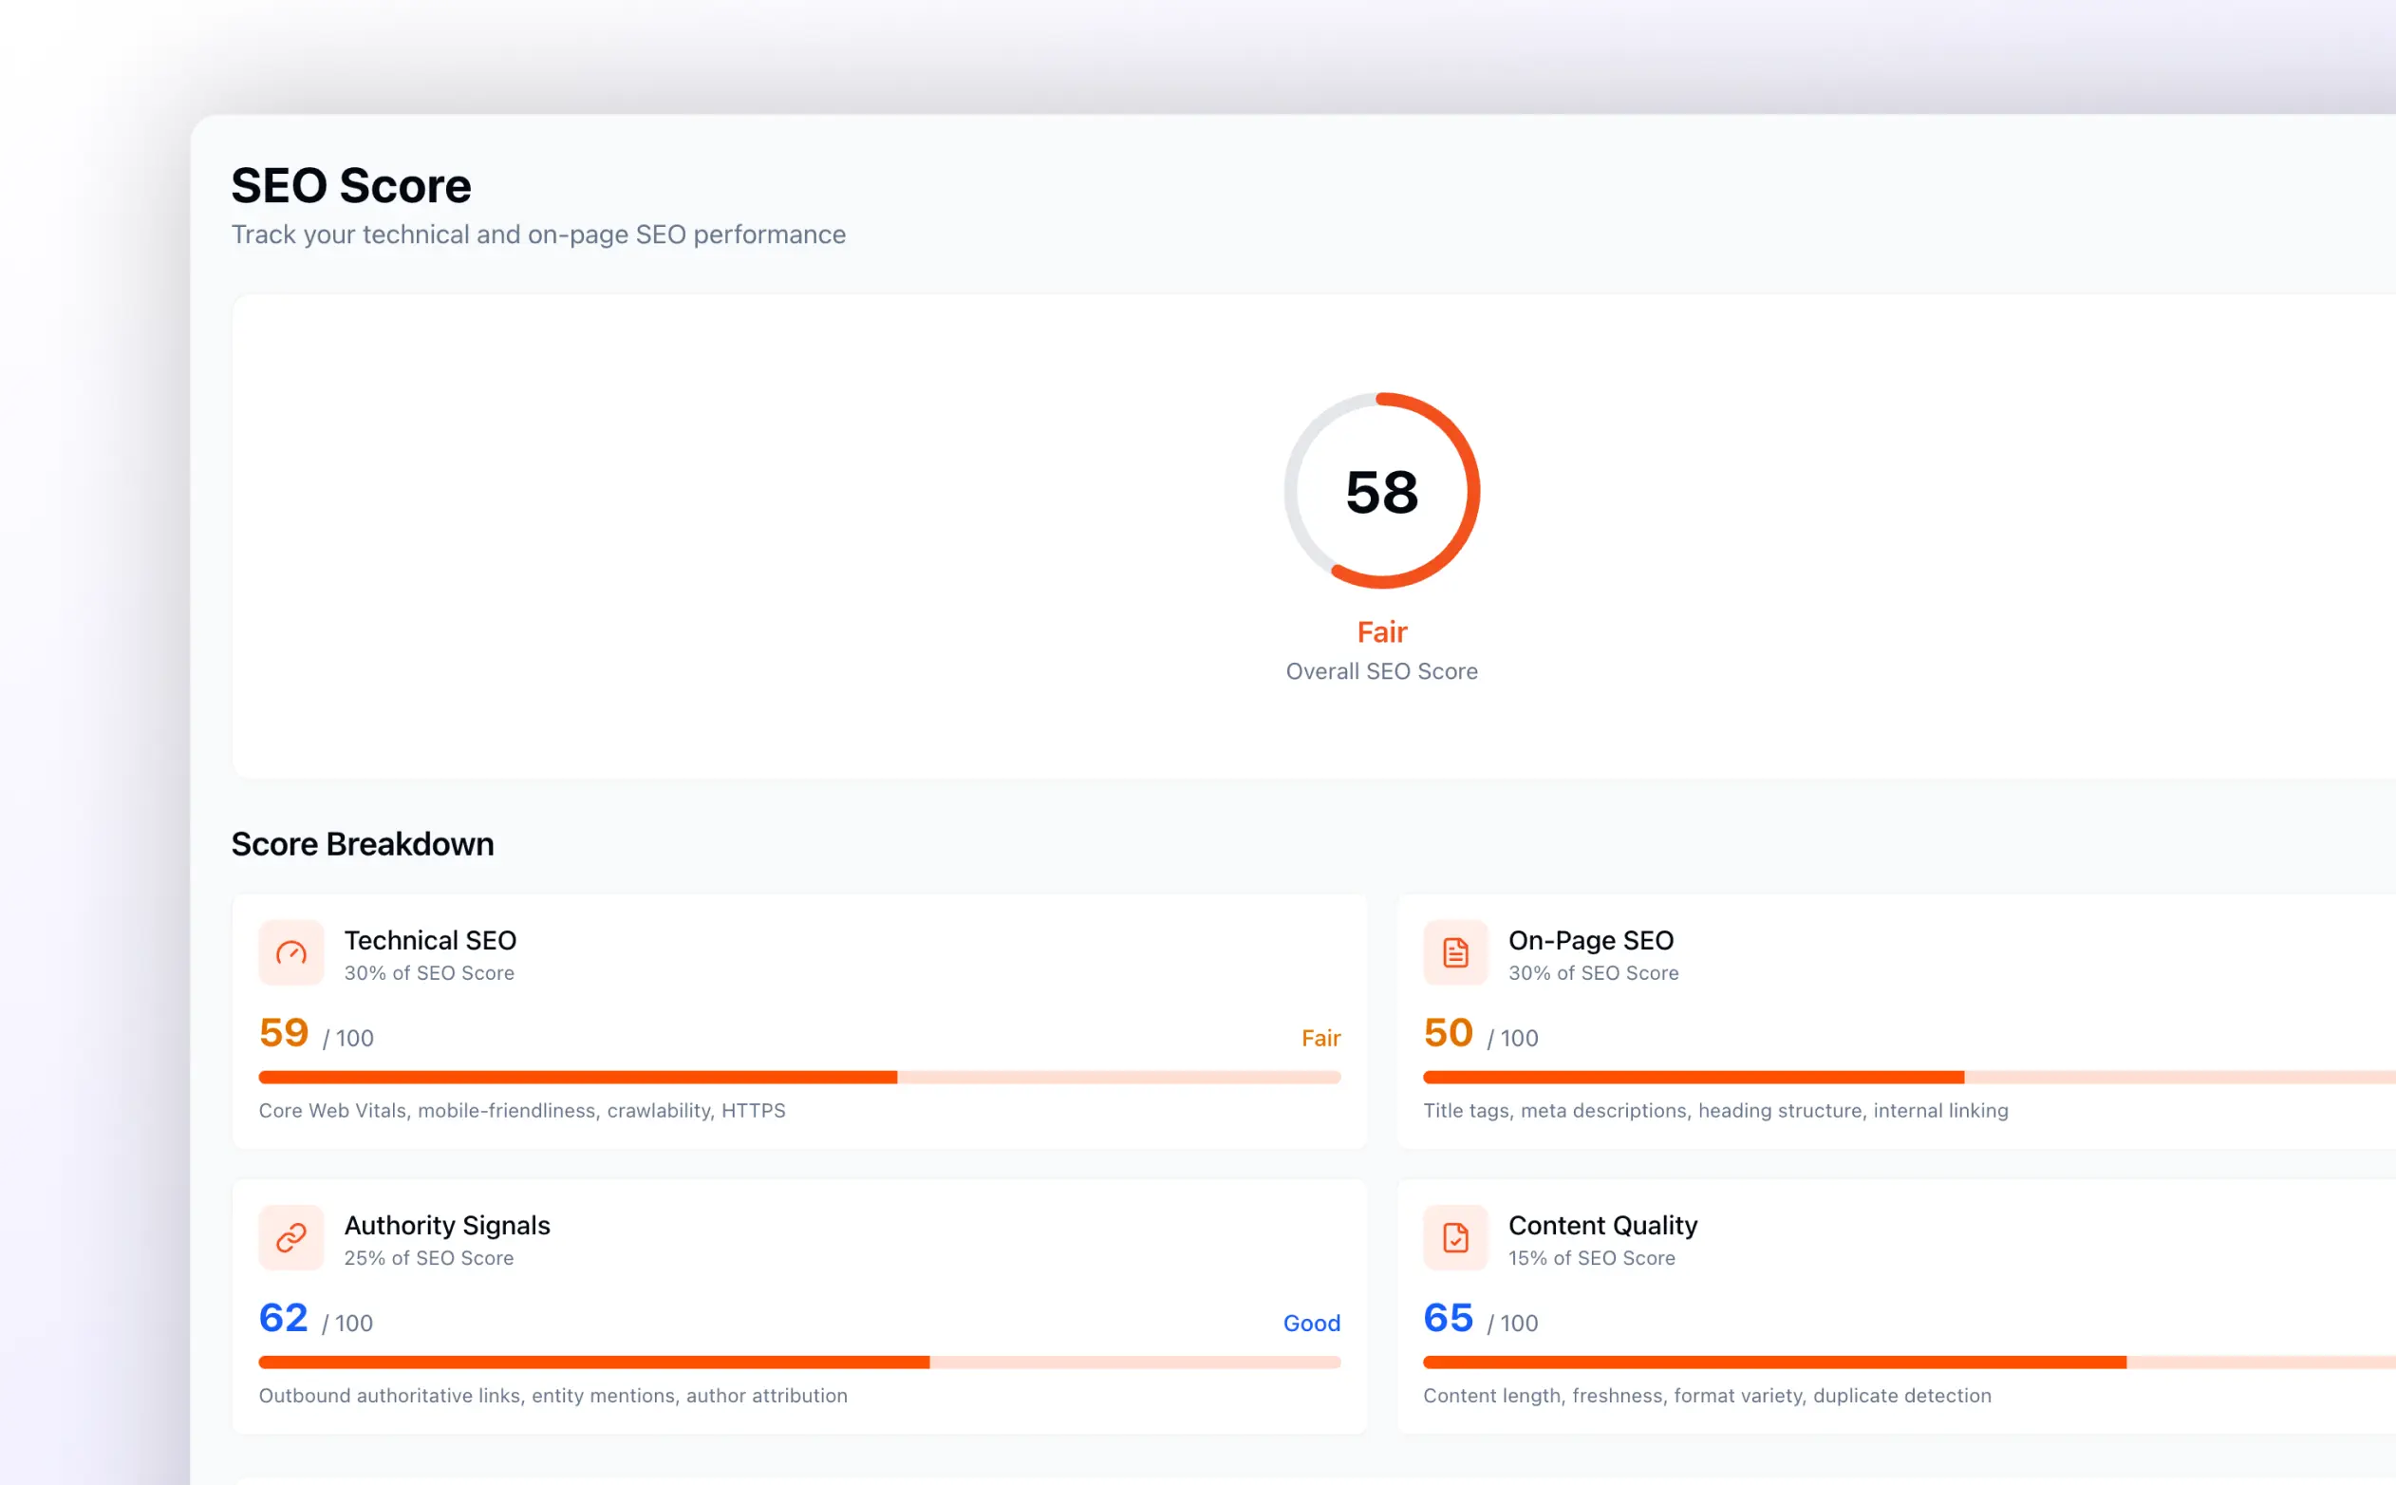Select the Content Quality heading
Viewport: 2396px width, 1485px height.
click(1601, 1225)
